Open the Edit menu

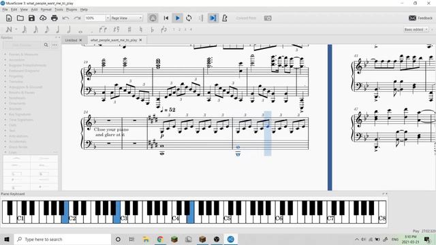pyautogui.click(x=14, y=10)
